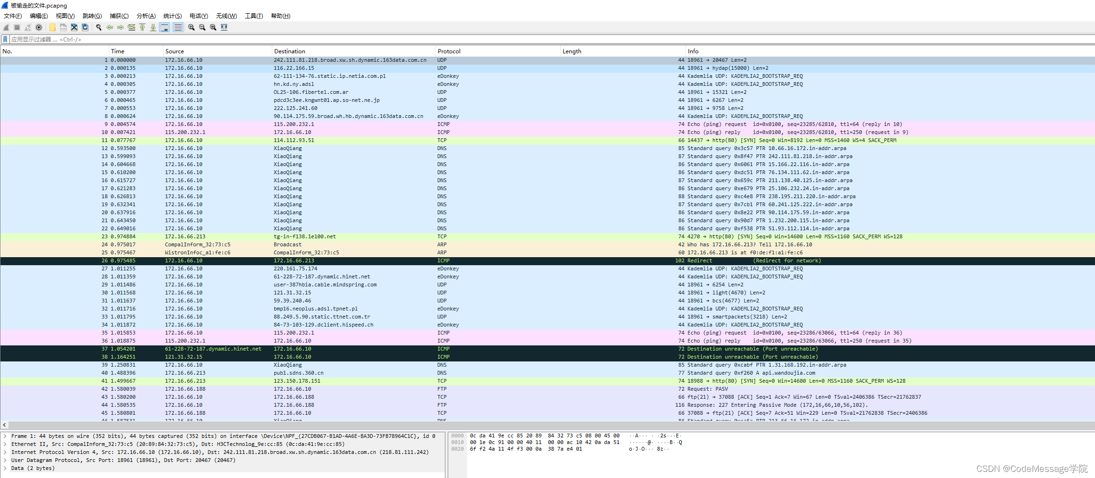Open the 工具(T) menu
Viewport: 1095px width, 478px height.
tap(254, 16)
